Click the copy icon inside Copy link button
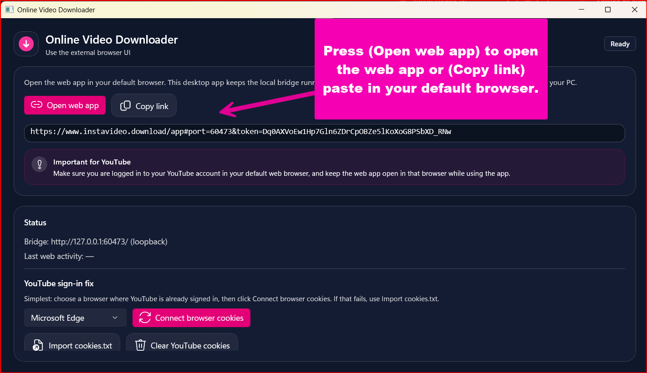This screenshot has height=373, width=647. (125, 105)
